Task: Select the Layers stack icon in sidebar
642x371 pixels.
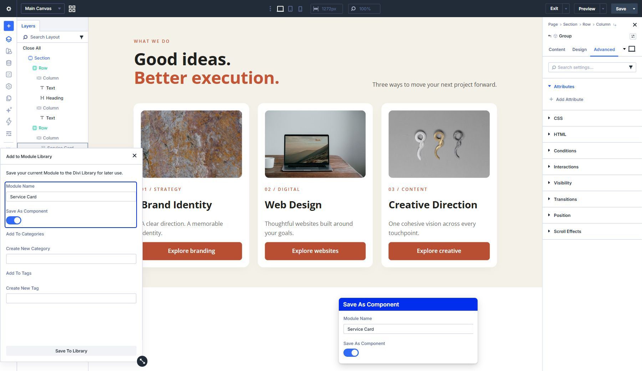Action: 9,39
